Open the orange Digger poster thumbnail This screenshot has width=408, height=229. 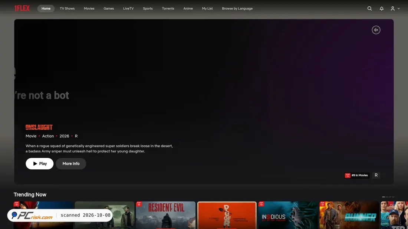(x=227, y=215)
